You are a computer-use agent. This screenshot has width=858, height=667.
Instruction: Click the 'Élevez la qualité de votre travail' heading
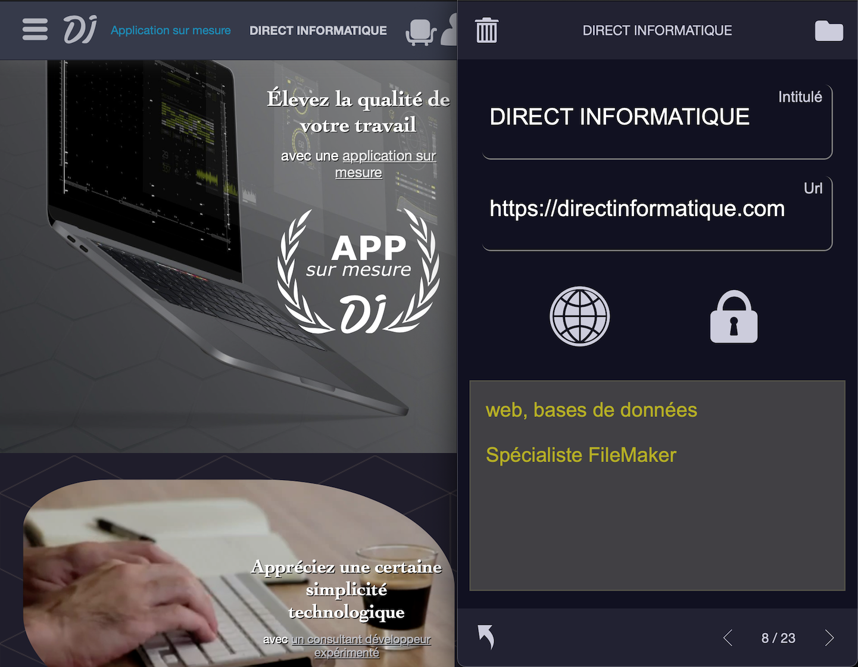click(358, 111)
